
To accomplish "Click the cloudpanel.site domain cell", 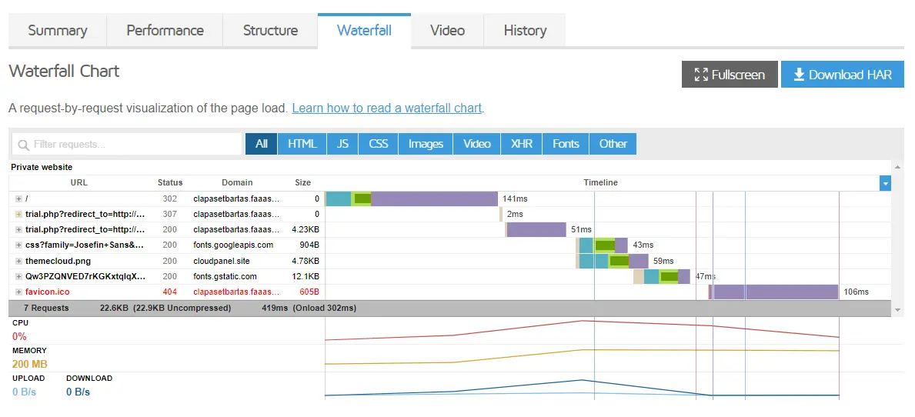I will [x=221, y=261].
